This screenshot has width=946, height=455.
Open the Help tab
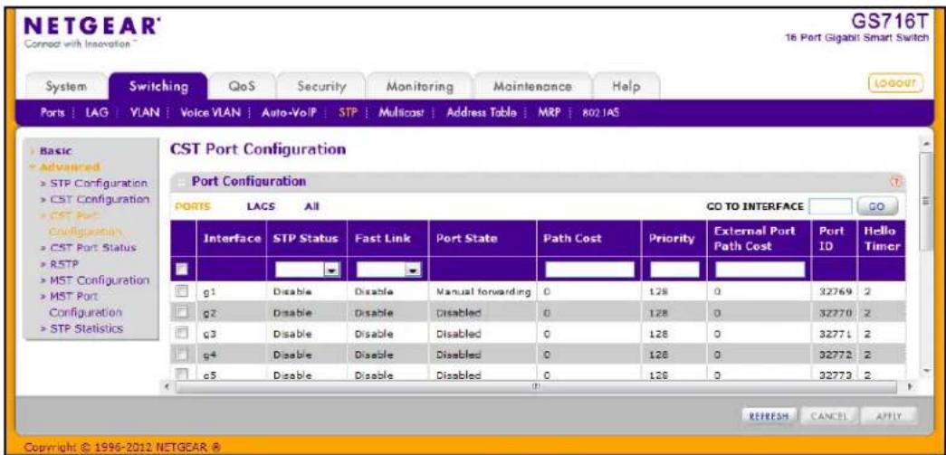[626, 86]
